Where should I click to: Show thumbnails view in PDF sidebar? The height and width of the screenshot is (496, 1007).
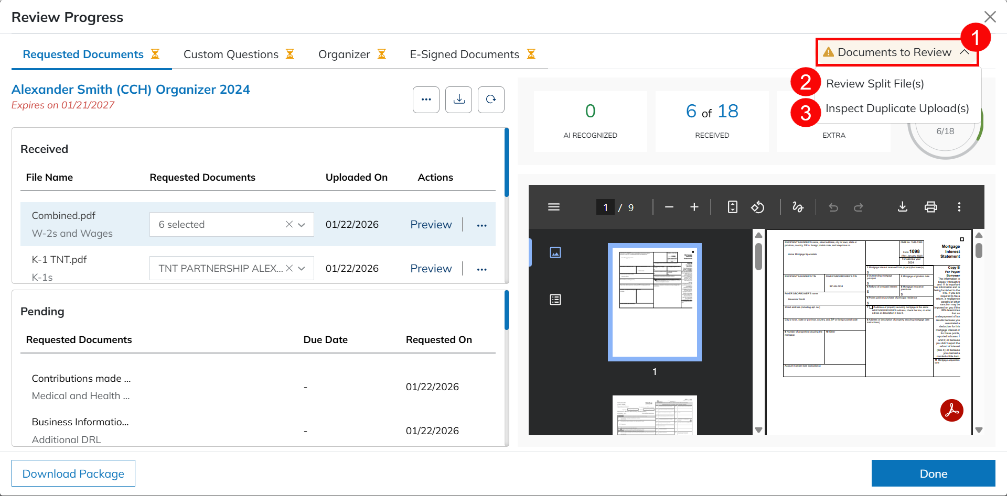click(555, 252)
